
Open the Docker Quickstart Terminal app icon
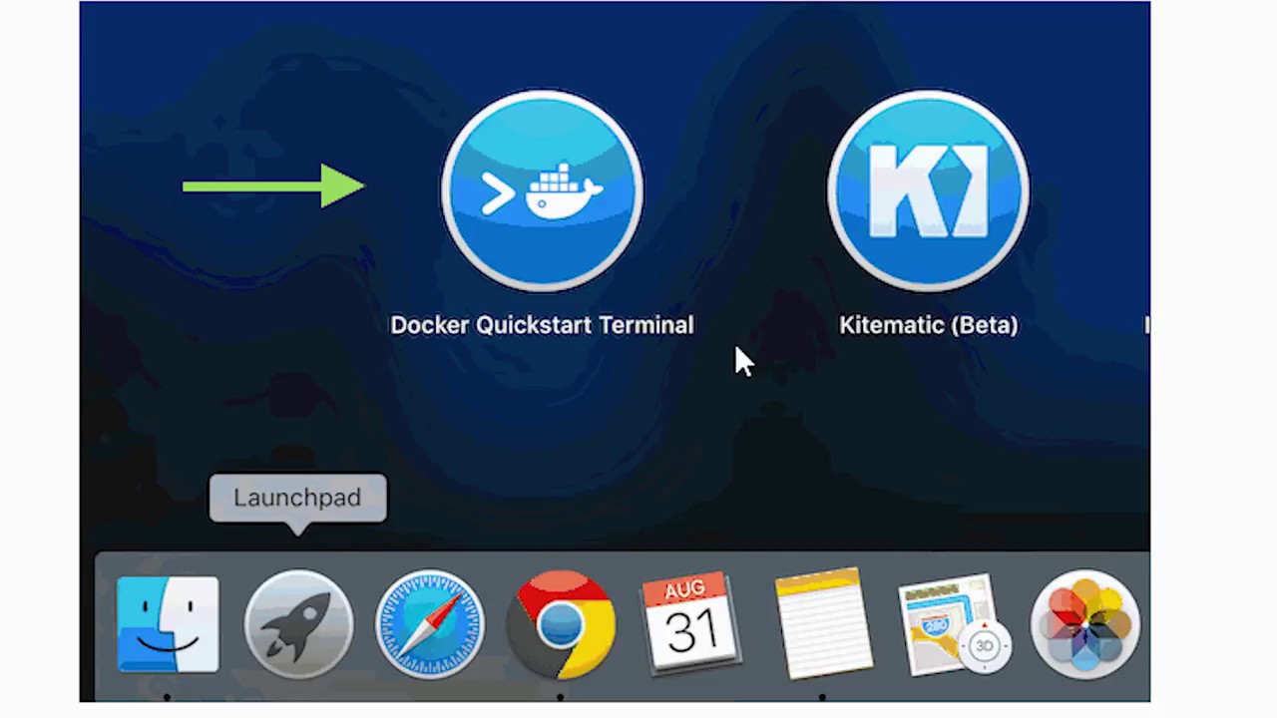542,191
